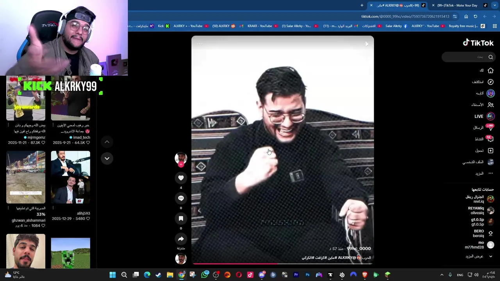500x281 pixels.
Task: Open the creator's avatar beside video
Action: [181, 158]
